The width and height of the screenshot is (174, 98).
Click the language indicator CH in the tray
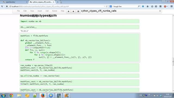click(141, 95)
